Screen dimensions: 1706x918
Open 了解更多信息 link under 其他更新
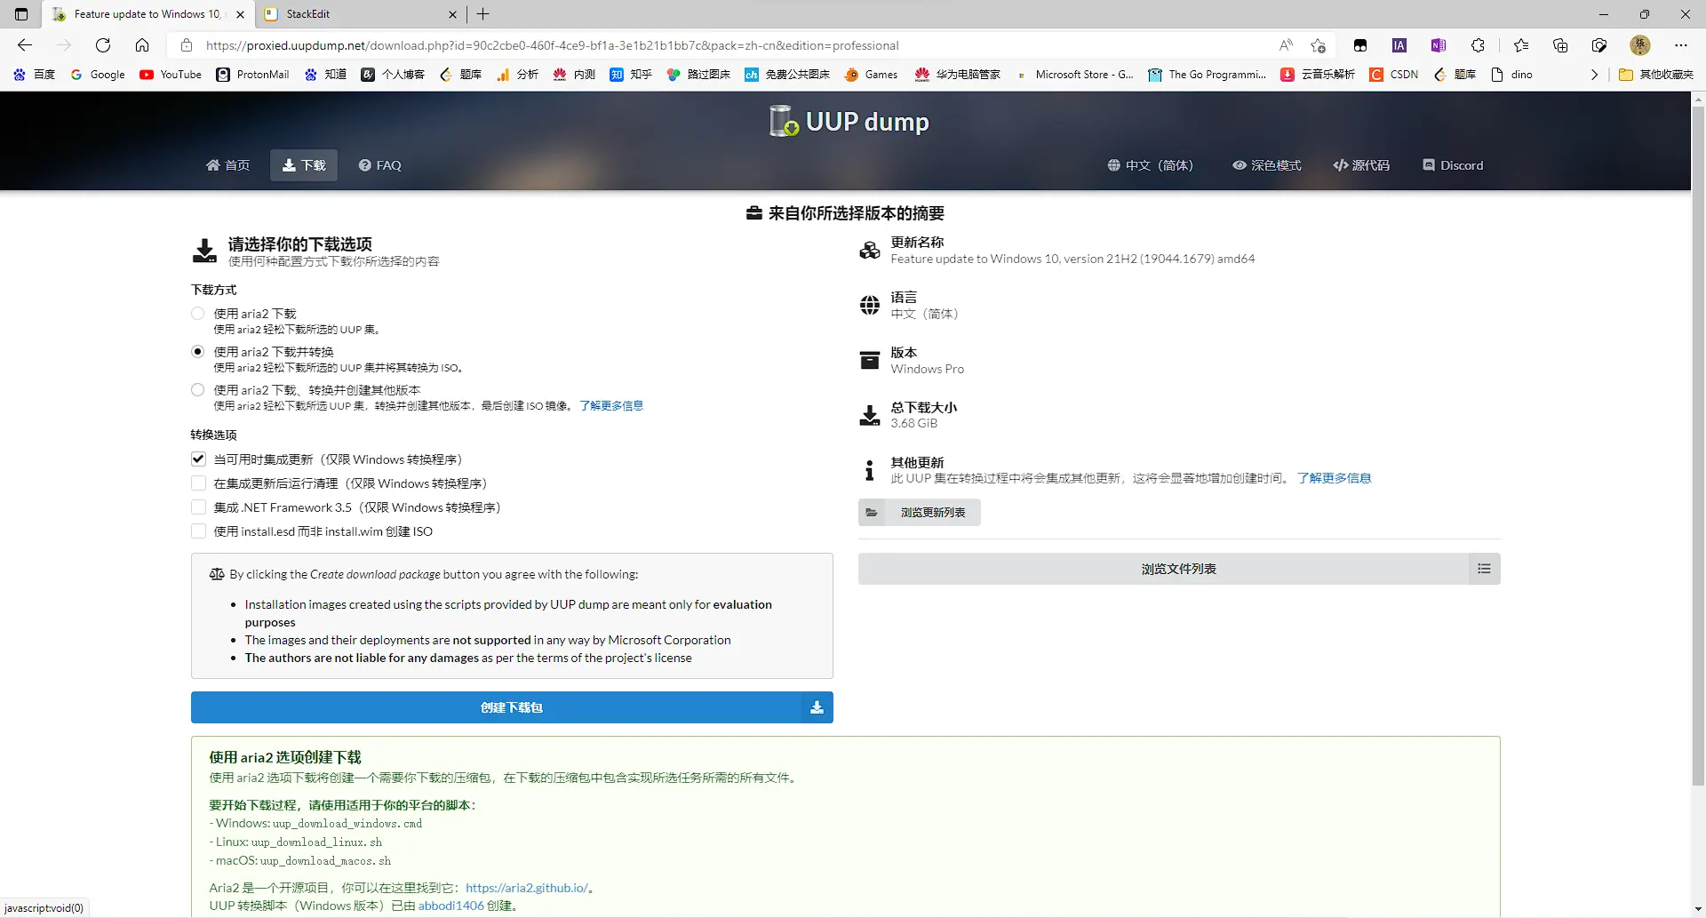tap(1334, 478)
